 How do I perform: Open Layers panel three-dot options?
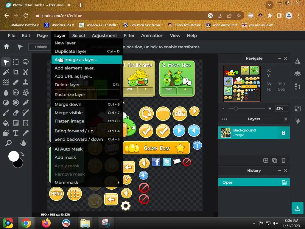(x=224, y=119)
